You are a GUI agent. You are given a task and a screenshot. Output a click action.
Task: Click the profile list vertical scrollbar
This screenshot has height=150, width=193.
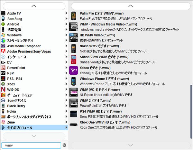pos(191,112)
